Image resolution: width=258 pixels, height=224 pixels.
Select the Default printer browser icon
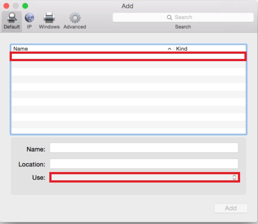[12, 17]
